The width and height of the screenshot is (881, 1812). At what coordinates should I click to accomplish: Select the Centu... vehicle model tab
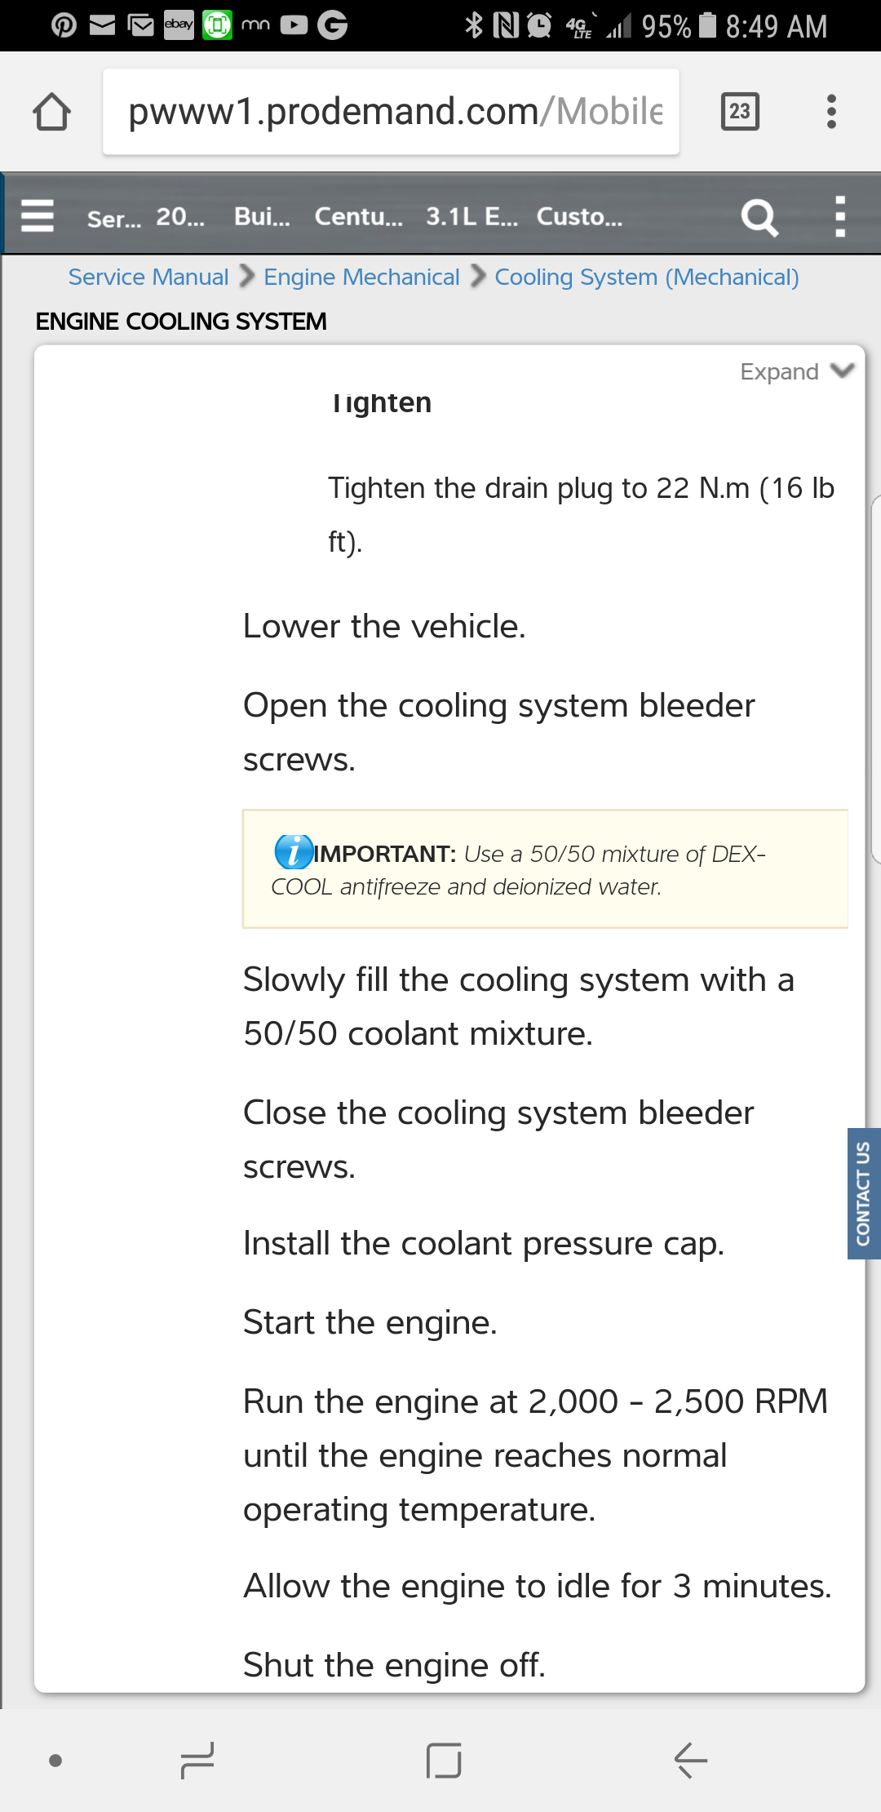[358, 216]
